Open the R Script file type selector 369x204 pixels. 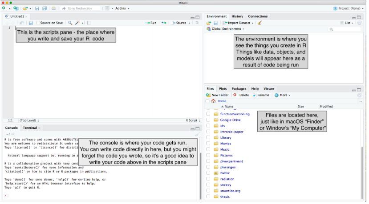tap(193, 120)
